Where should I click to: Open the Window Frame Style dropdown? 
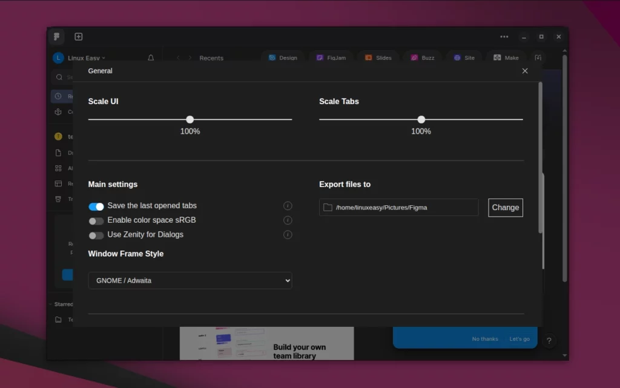(x=190, y=280)
